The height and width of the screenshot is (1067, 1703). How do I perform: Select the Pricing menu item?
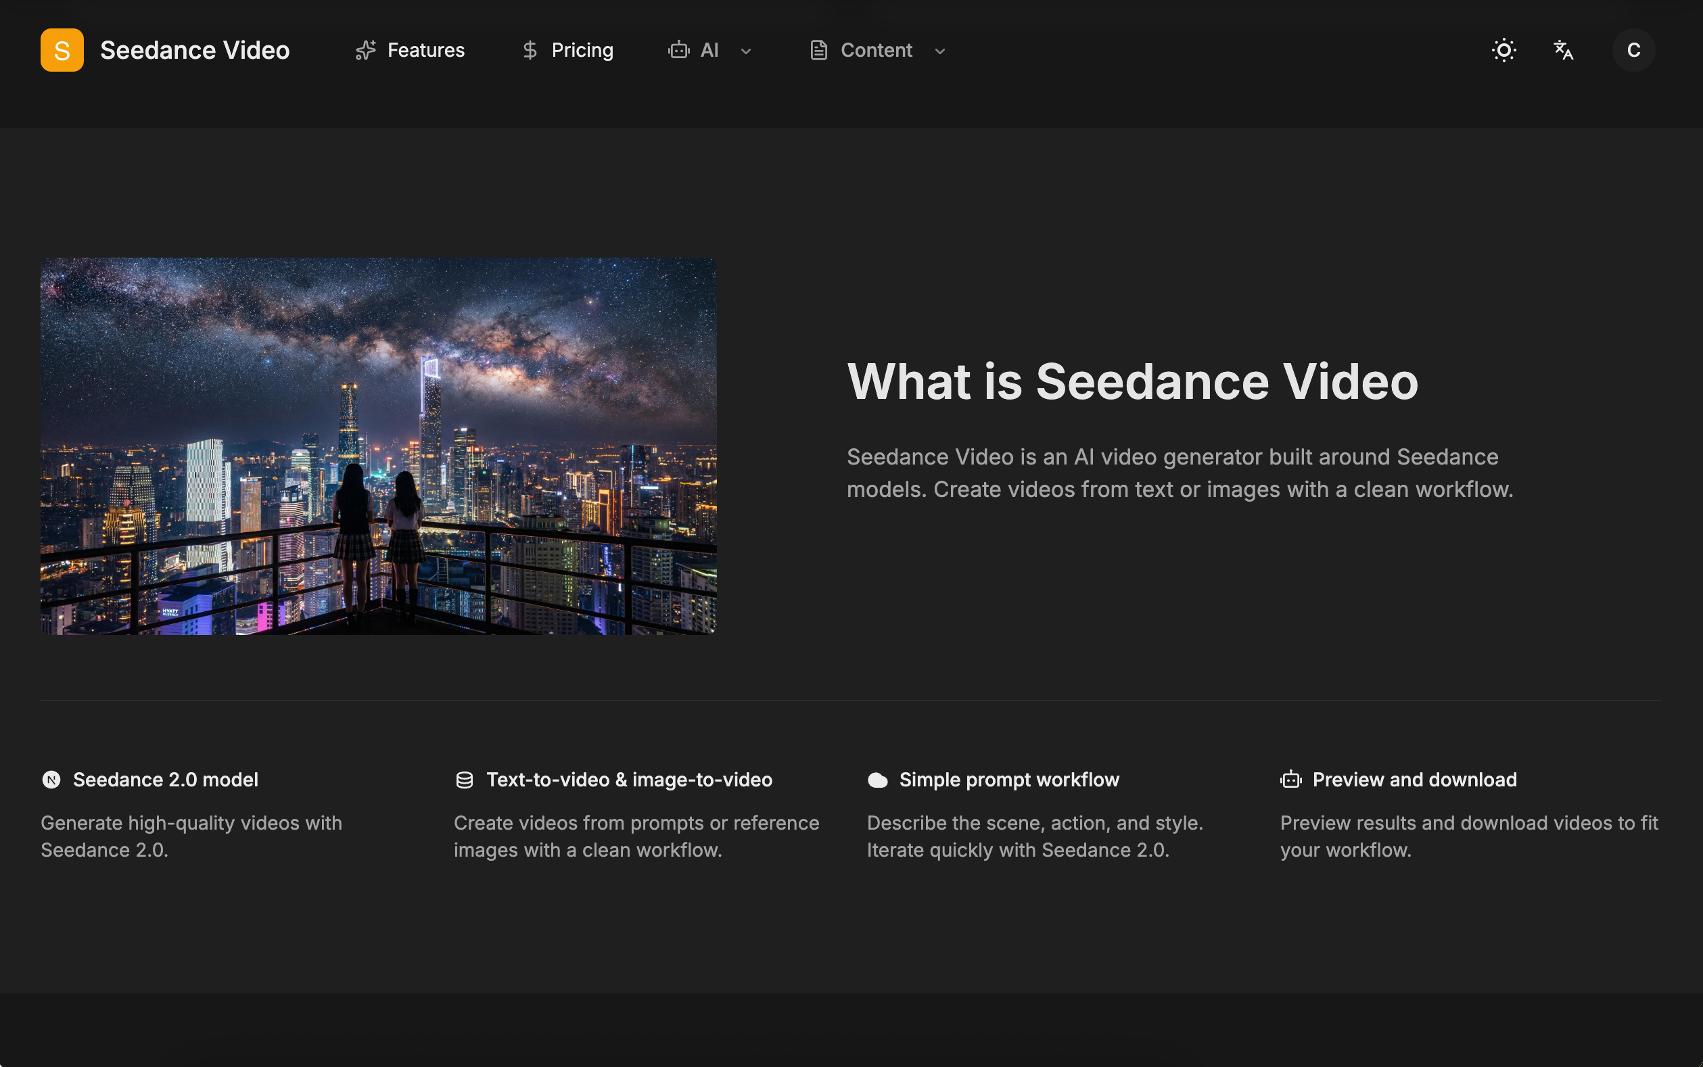point(582,50)
